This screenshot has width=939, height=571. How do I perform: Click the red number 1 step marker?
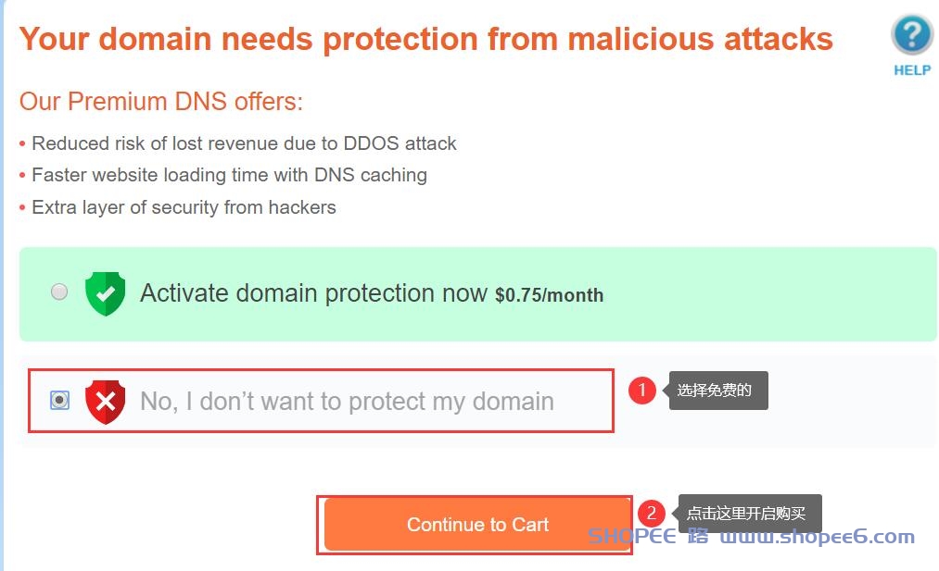click(641, 391)
